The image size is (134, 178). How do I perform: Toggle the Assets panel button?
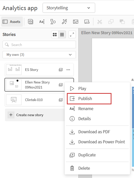(12, 22)
